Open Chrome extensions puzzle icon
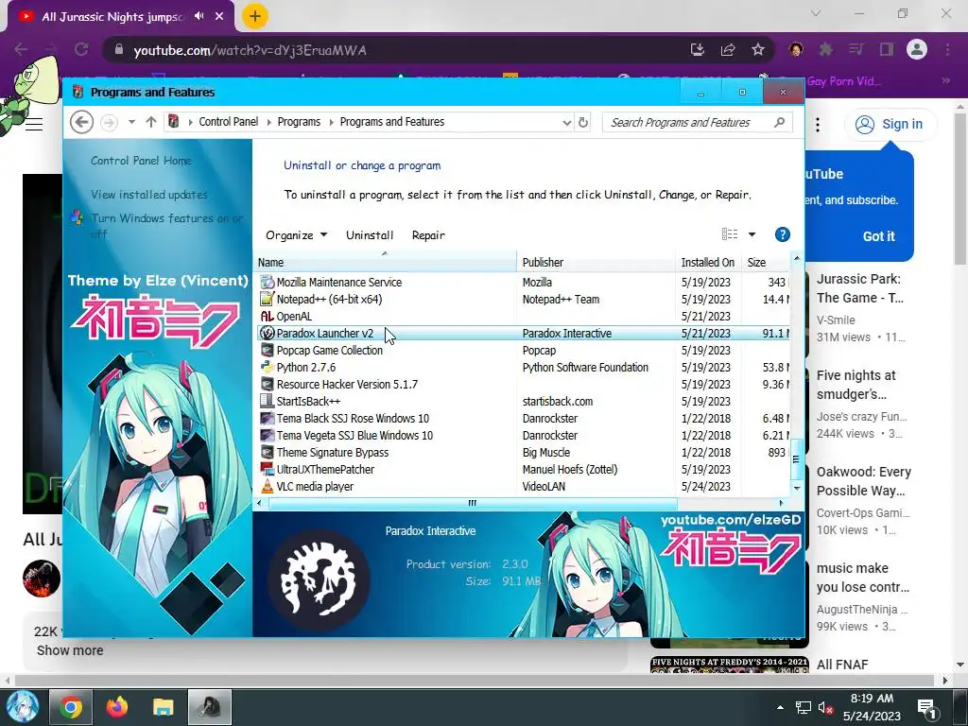Screen dimensions: 968x726 pos(825,49)
